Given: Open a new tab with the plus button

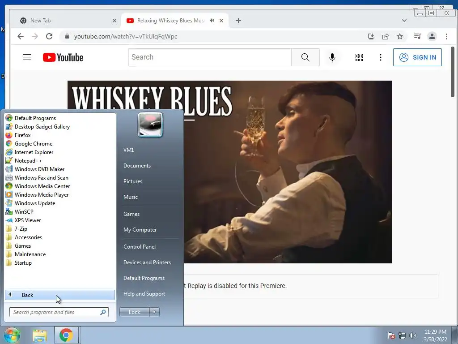Looking at the screenshot, I should click(238, 21).
